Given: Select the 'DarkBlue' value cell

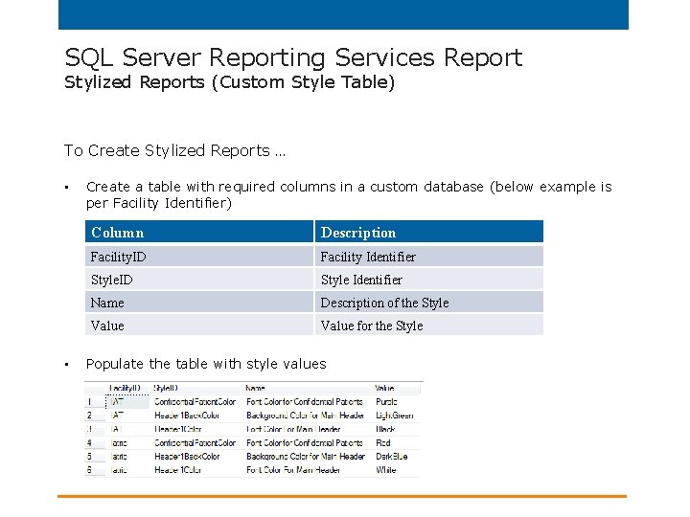Looking at the screenshot, I should [x=392, y=457].
